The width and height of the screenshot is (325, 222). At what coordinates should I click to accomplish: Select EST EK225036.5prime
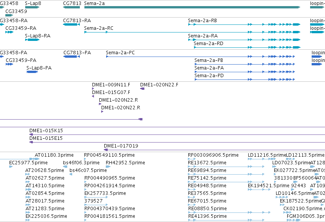(27, 220)
